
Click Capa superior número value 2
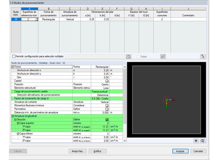(x=100, y=123)
